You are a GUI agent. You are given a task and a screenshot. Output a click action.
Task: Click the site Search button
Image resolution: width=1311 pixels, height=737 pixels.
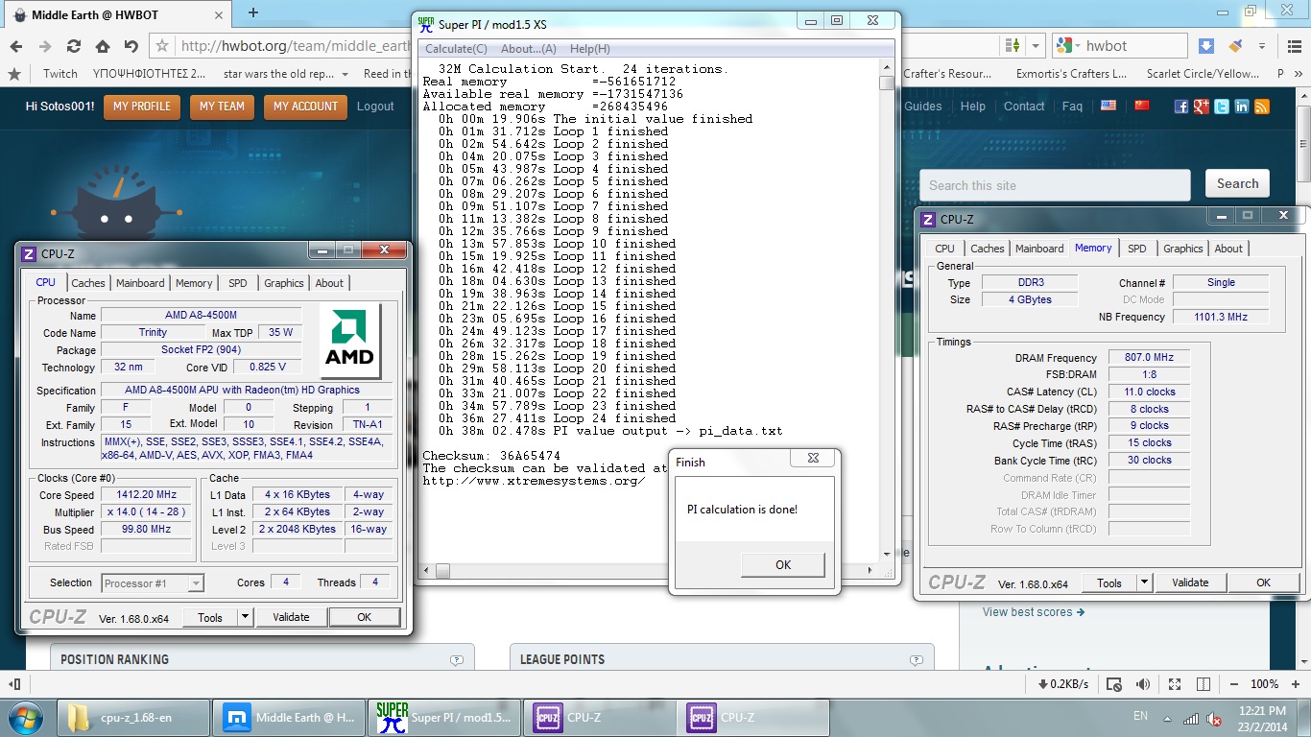(1237, 184)
